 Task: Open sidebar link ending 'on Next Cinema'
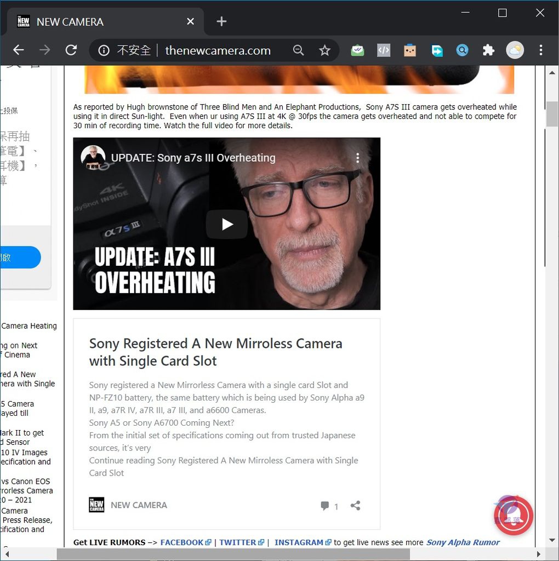(x=19, y=350)
